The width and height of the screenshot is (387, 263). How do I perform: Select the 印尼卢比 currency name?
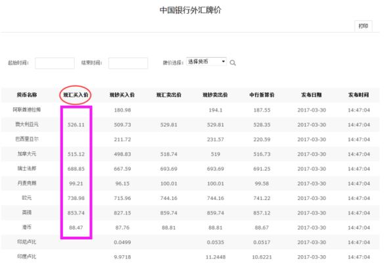(27, 242)
